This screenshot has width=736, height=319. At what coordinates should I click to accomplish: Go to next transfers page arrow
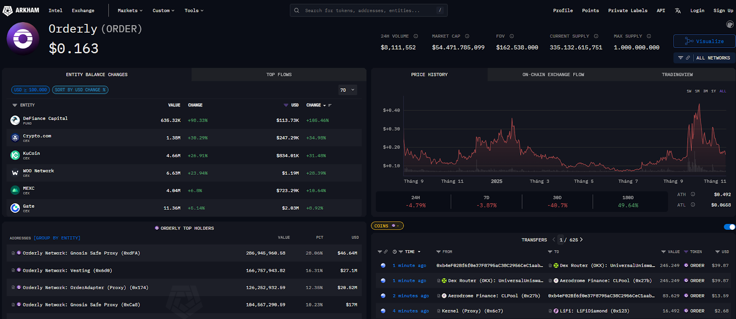point(581,239)
